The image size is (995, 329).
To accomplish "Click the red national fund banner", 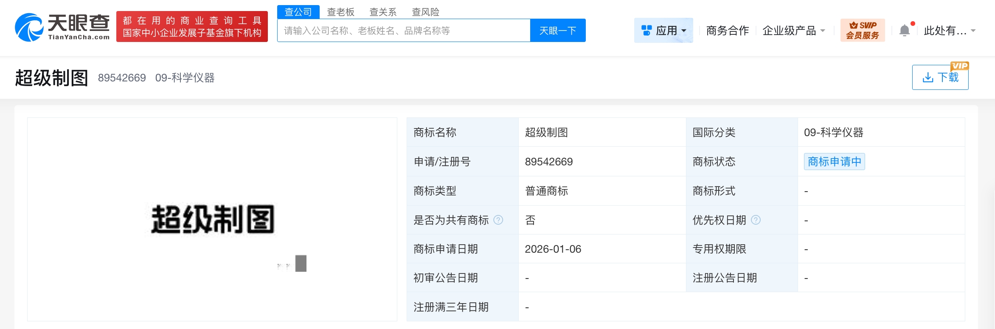I will click(192, 27).
